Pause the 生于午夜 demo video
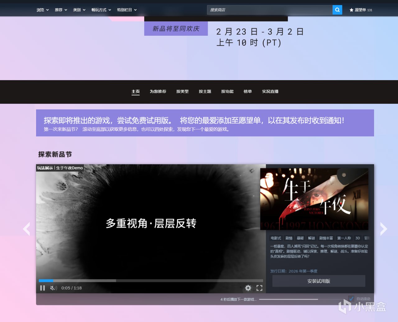 [43, 288]
